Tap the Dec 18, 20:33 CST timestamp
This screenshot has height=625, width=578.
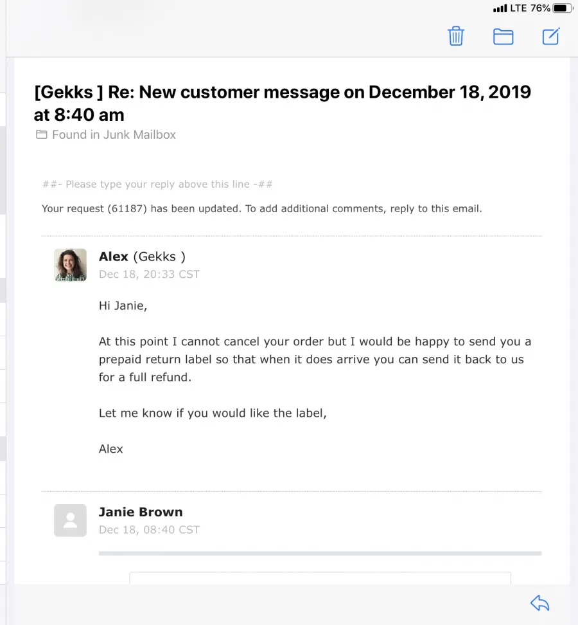click(149, 275)
